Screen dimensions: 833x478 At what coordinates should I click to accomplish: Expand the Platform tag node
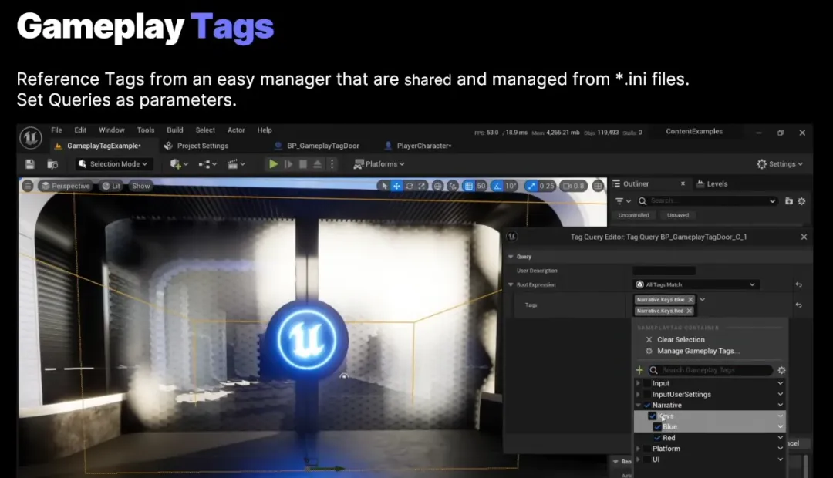tap(638, 449)
